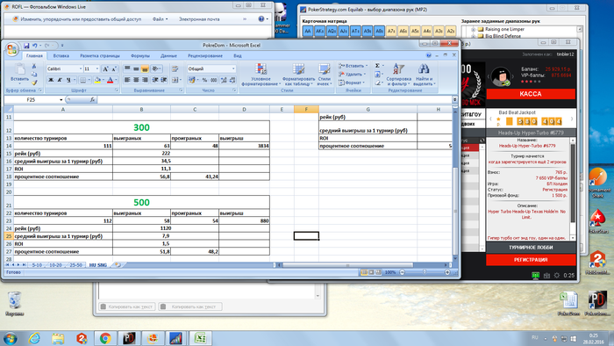Viewport: 614px width, 346px height.
Task: Open font size 11 dropdown
Action: click(x=97, y=69)
